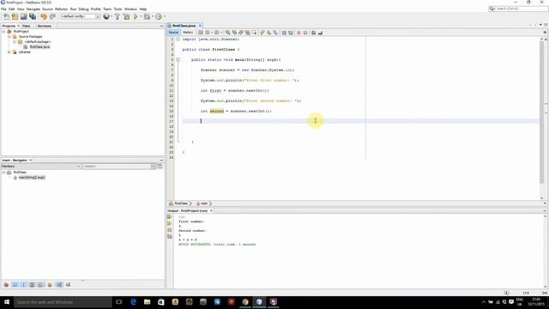Click the Undo toolbar icon
549x309 pixels.
(x=44, y=16)
